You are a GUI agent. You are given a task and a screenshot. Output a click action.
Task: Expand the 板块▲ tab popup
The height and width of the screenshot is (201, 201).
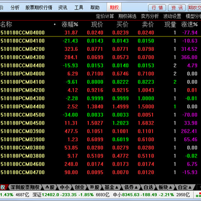coord(165,187)
